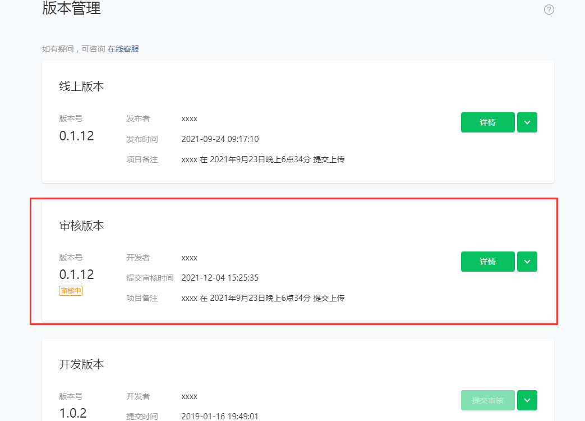585x421 pixels.
Task: Click 提交审核 button in 开发版本
Action: (x=487, y=400)
